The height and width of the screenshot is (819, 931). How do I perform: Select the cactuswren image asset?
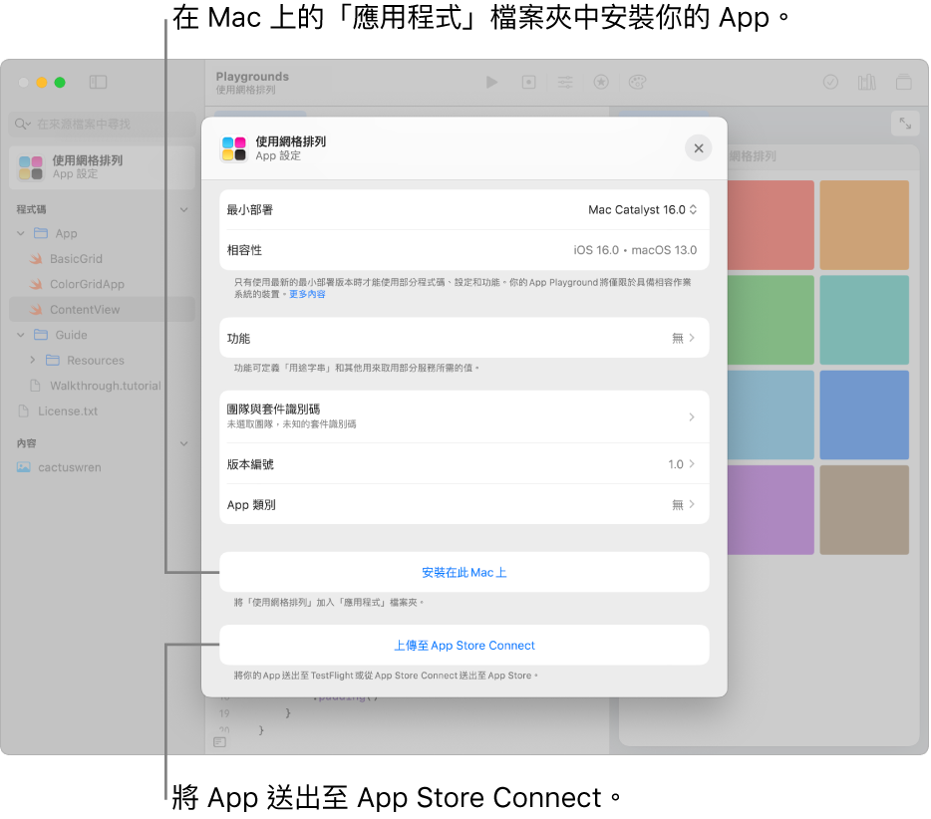pyautogui.click(x=70, y=467)
